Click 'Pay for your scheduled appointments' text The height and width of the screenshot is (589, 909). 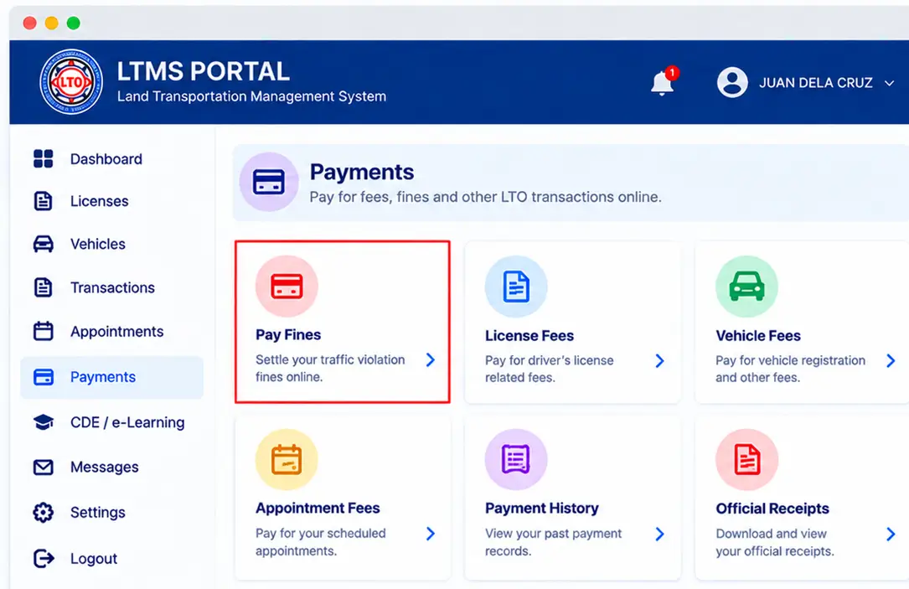(321, 542)
